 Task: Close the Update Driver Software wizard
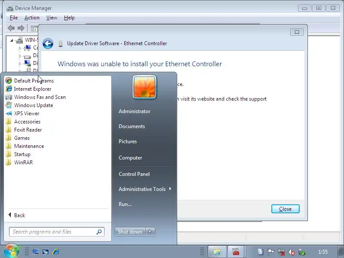click(x=285, y=209)
